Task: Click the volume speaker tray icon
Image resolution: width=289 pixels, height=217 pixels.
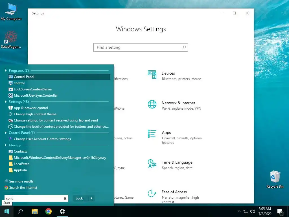Action: pyautogui.click(x=253, y=211)
